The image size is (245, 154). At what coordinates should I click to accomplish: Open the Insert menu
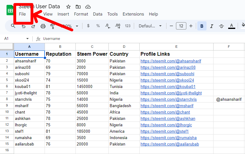63,14
